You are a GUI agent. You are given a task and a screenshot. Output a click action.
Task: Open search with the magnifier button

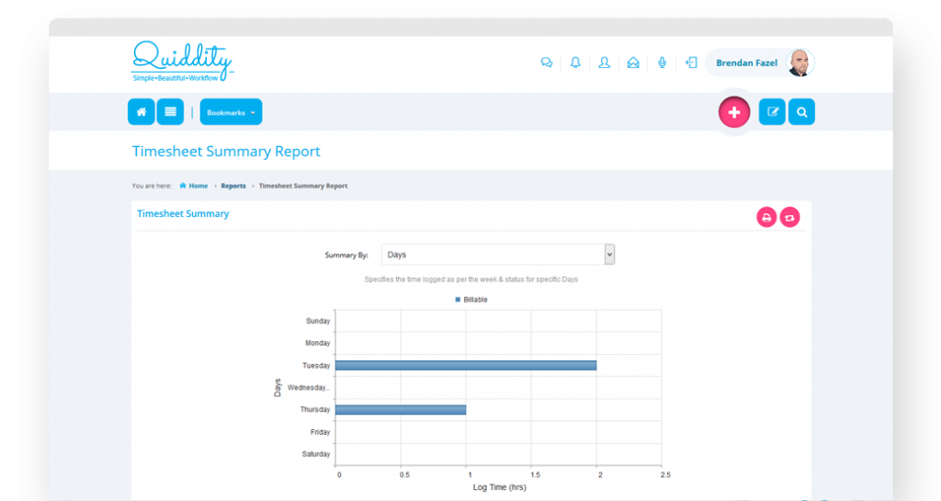(801, 112)
